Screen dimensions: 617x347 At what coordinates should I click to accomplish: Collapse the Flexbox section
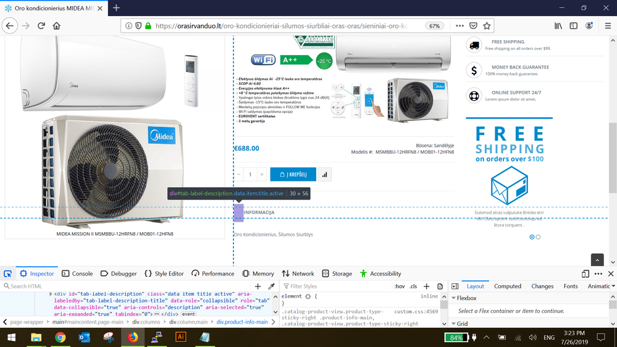pos(454,298)
